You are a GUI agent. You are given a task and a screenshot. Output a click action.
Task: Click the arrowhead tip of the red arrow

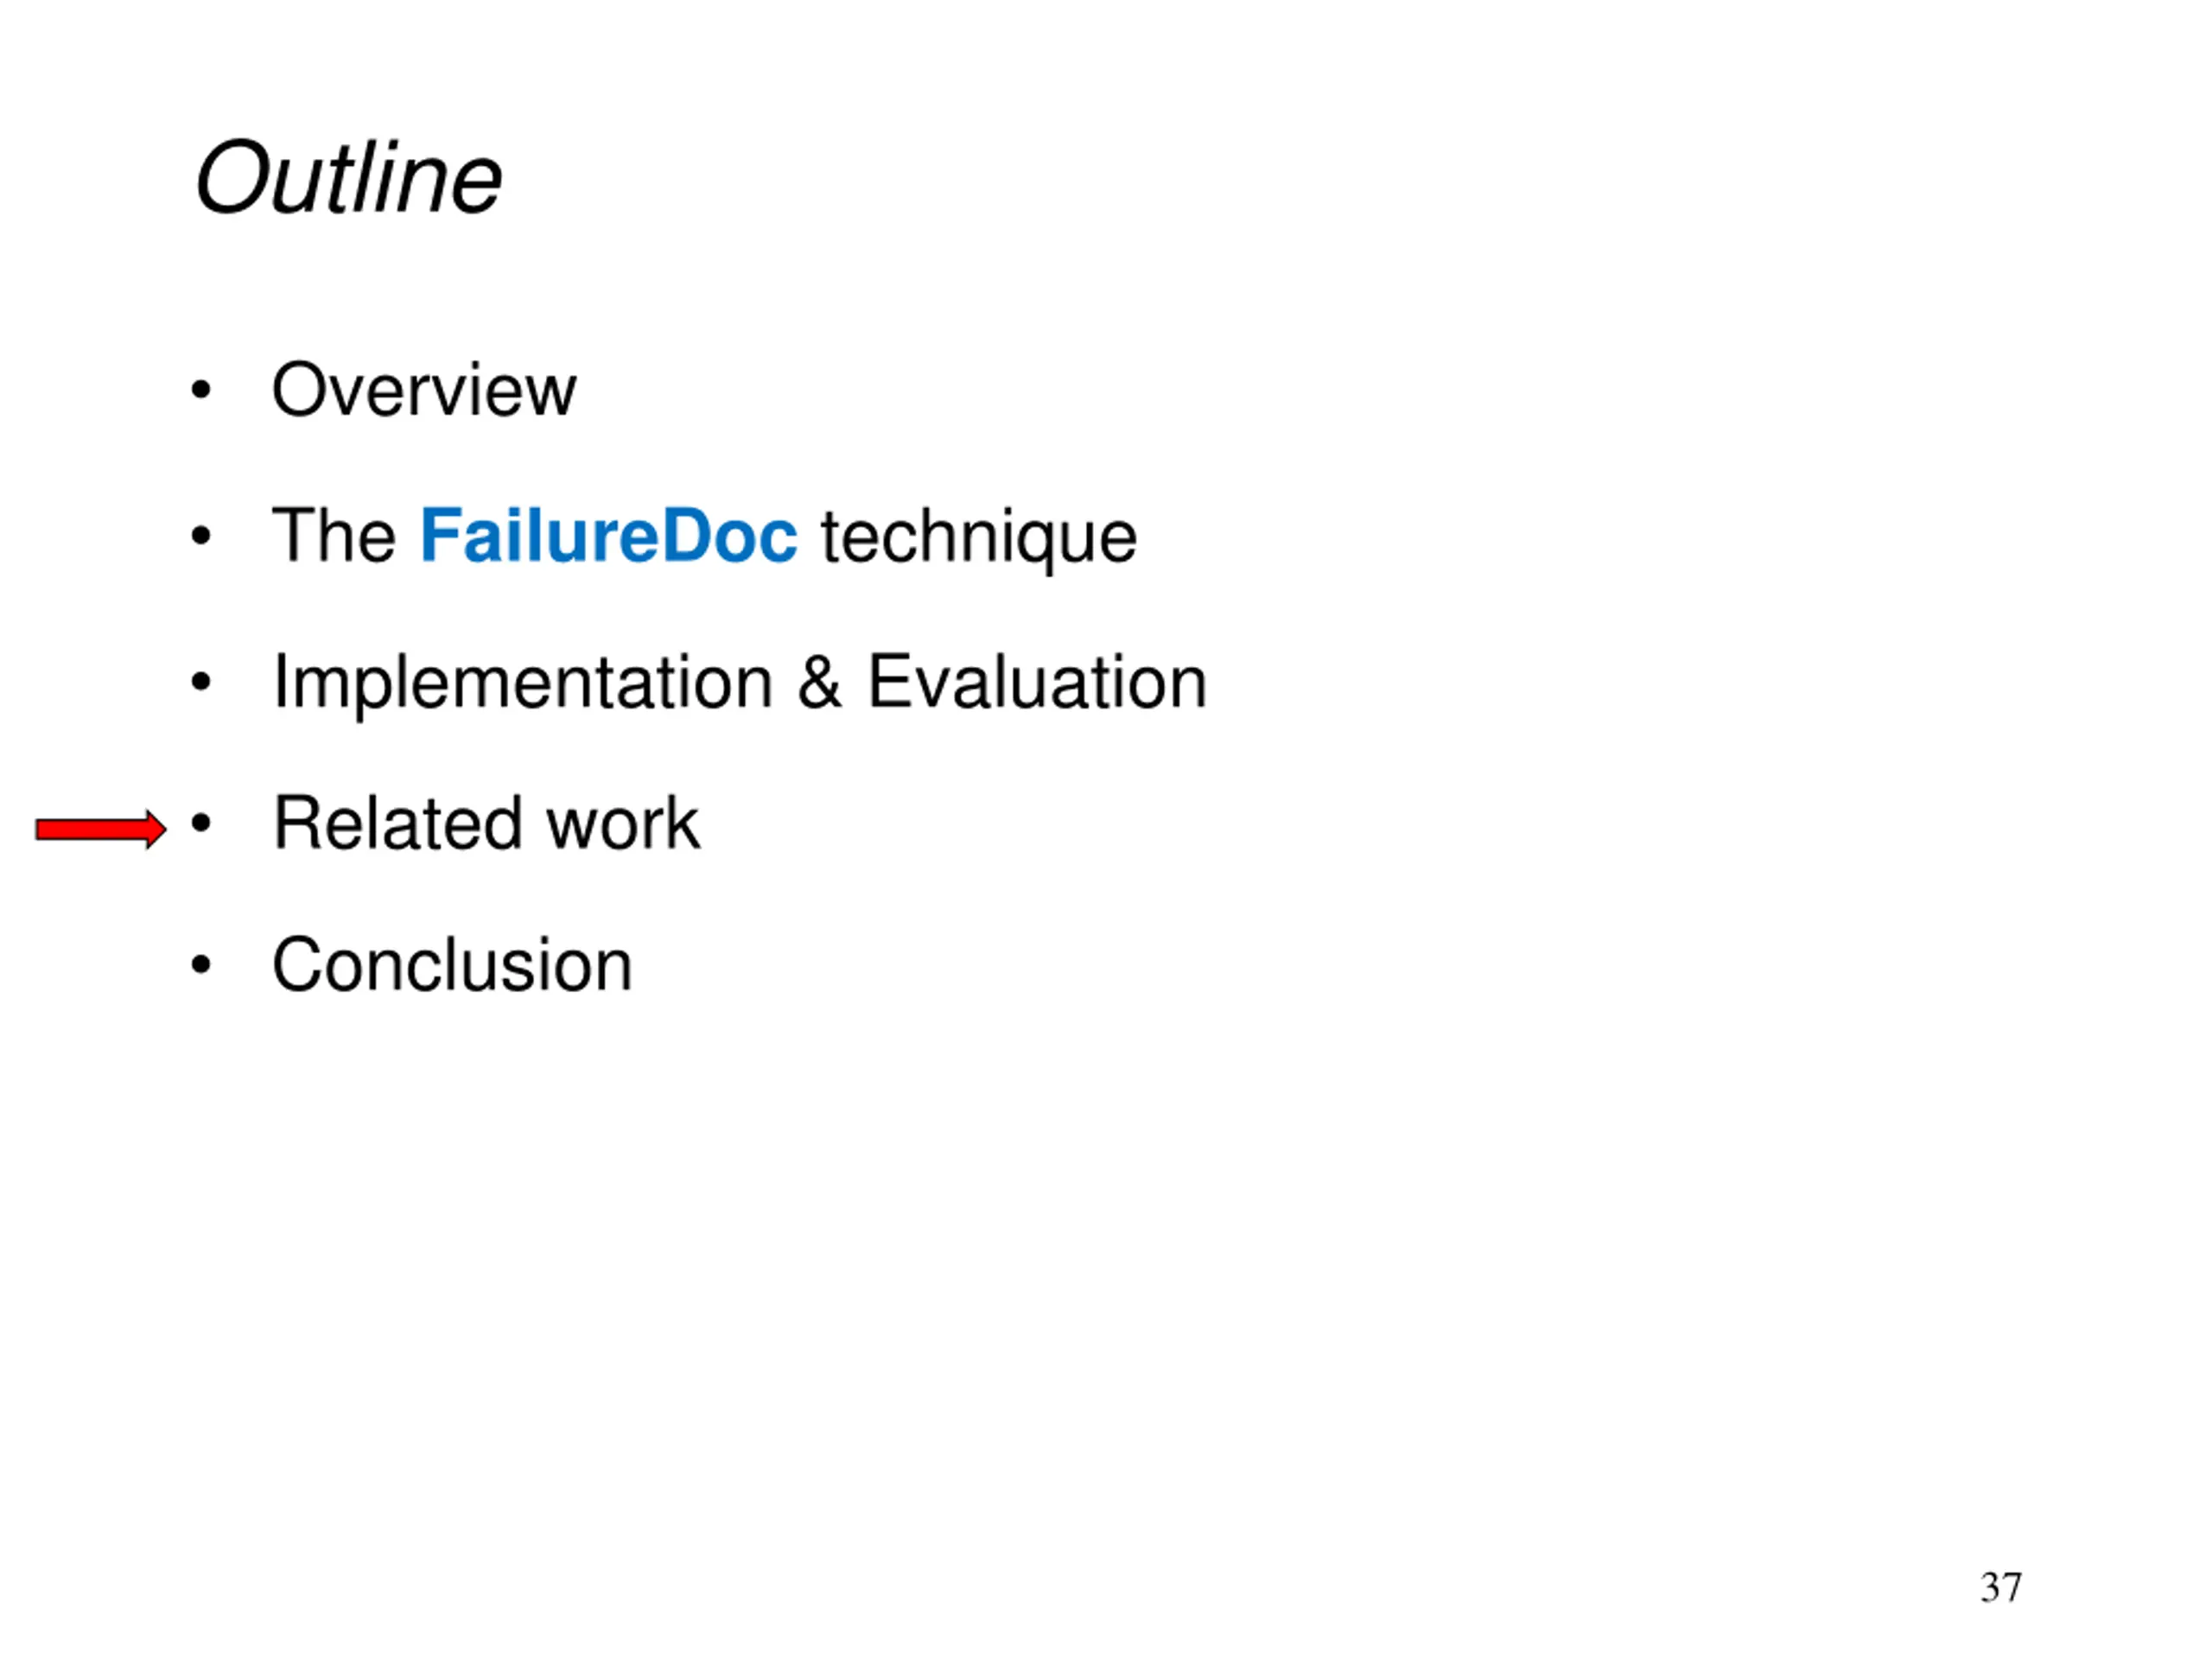158,829
